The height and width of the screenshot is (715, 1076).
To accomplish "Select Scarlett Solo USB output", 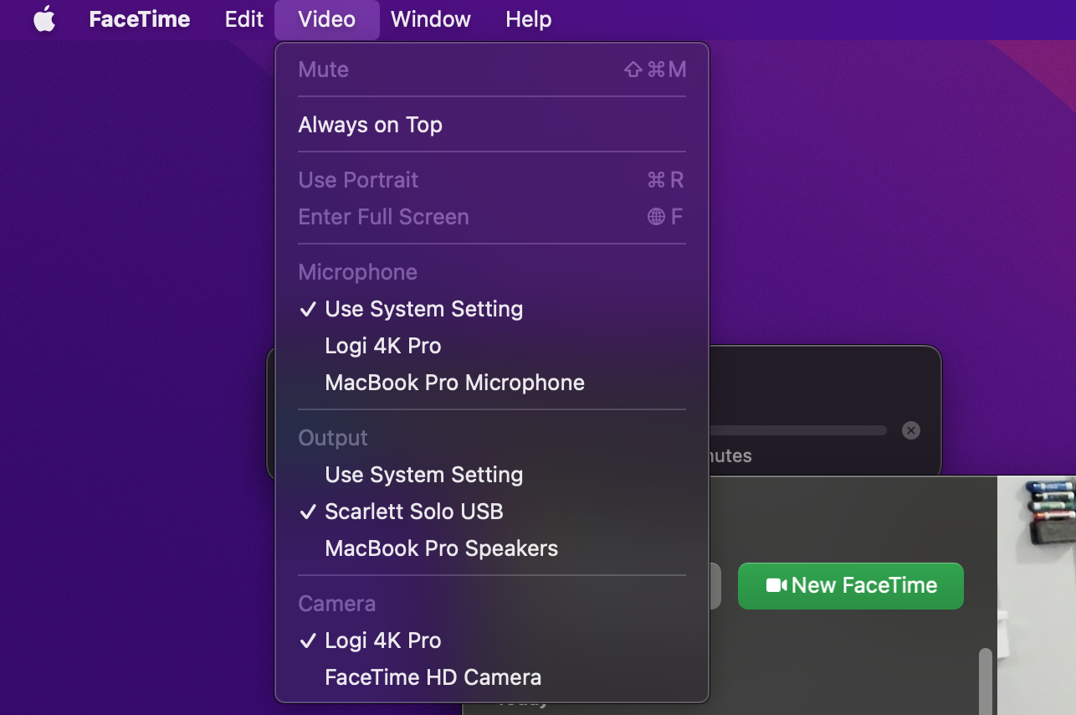I will coord(492,512).
